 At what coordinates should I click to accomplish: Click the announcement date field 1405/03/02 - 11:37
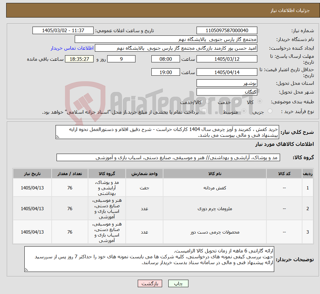pos(63,31)
